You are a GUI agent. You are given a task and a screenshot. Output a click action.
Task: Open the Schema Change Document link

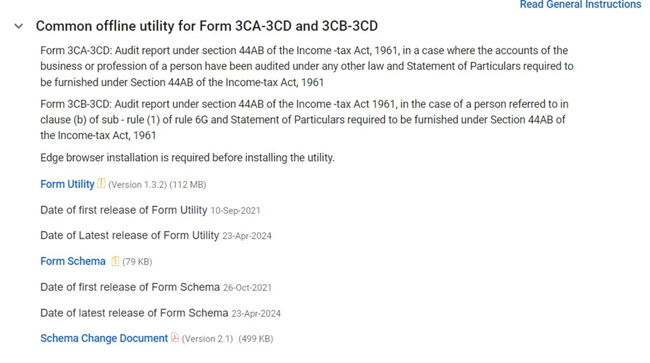point(104,338)
